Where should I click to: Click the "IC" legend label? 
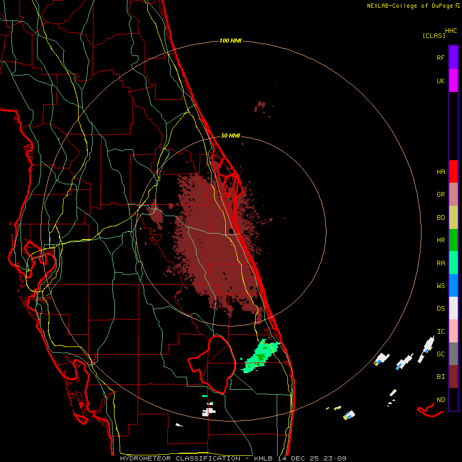pyautogui.click(x=440, y=332)
